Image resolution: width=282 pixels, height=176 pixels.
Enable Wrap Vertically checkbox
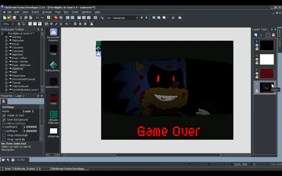(4, 139)
